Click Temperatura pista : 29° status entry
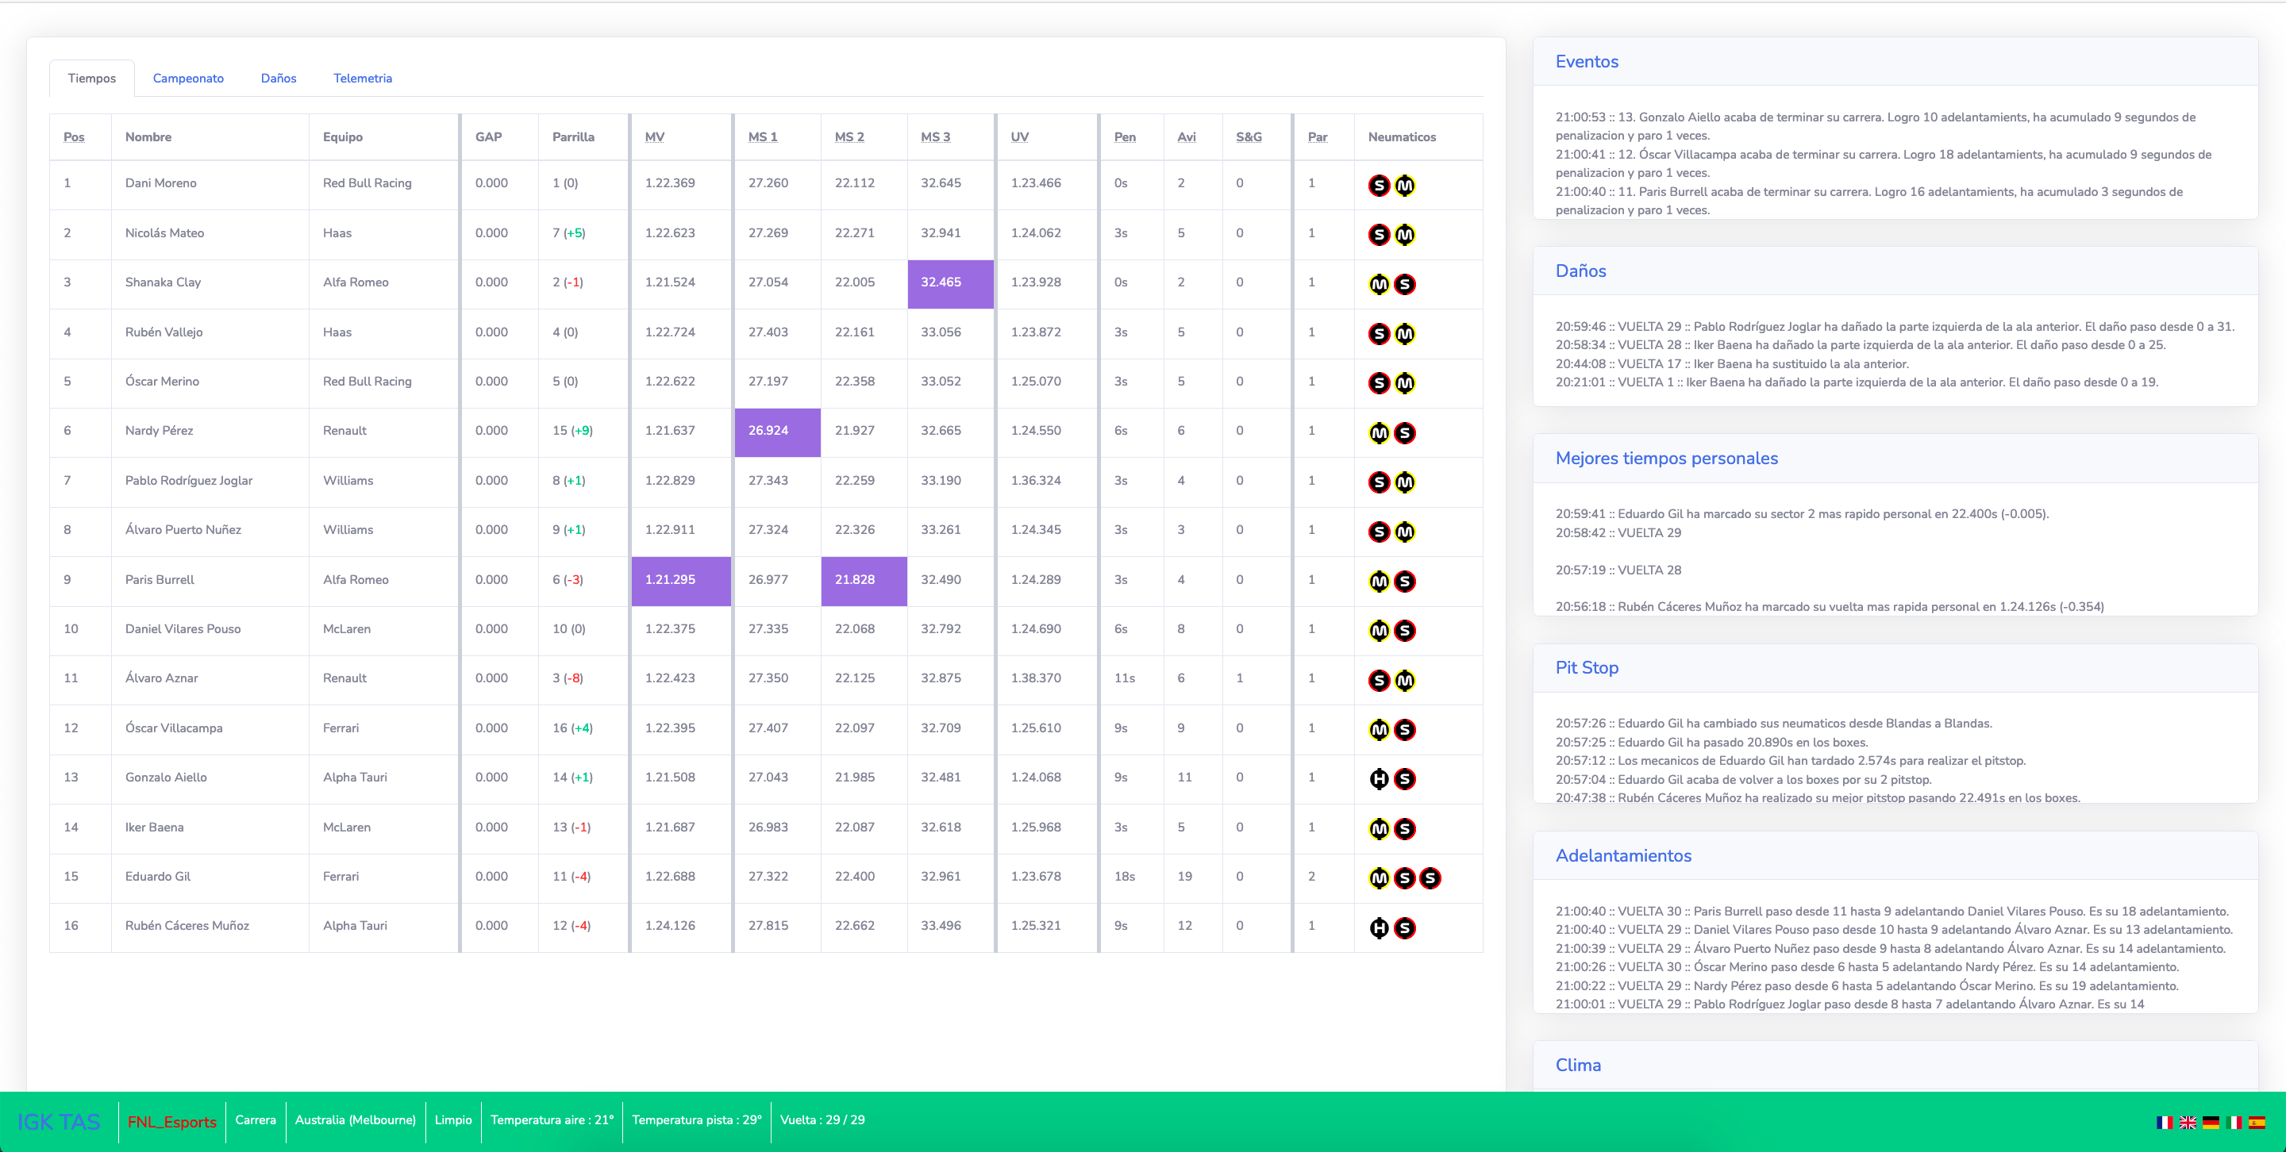 697,1120
